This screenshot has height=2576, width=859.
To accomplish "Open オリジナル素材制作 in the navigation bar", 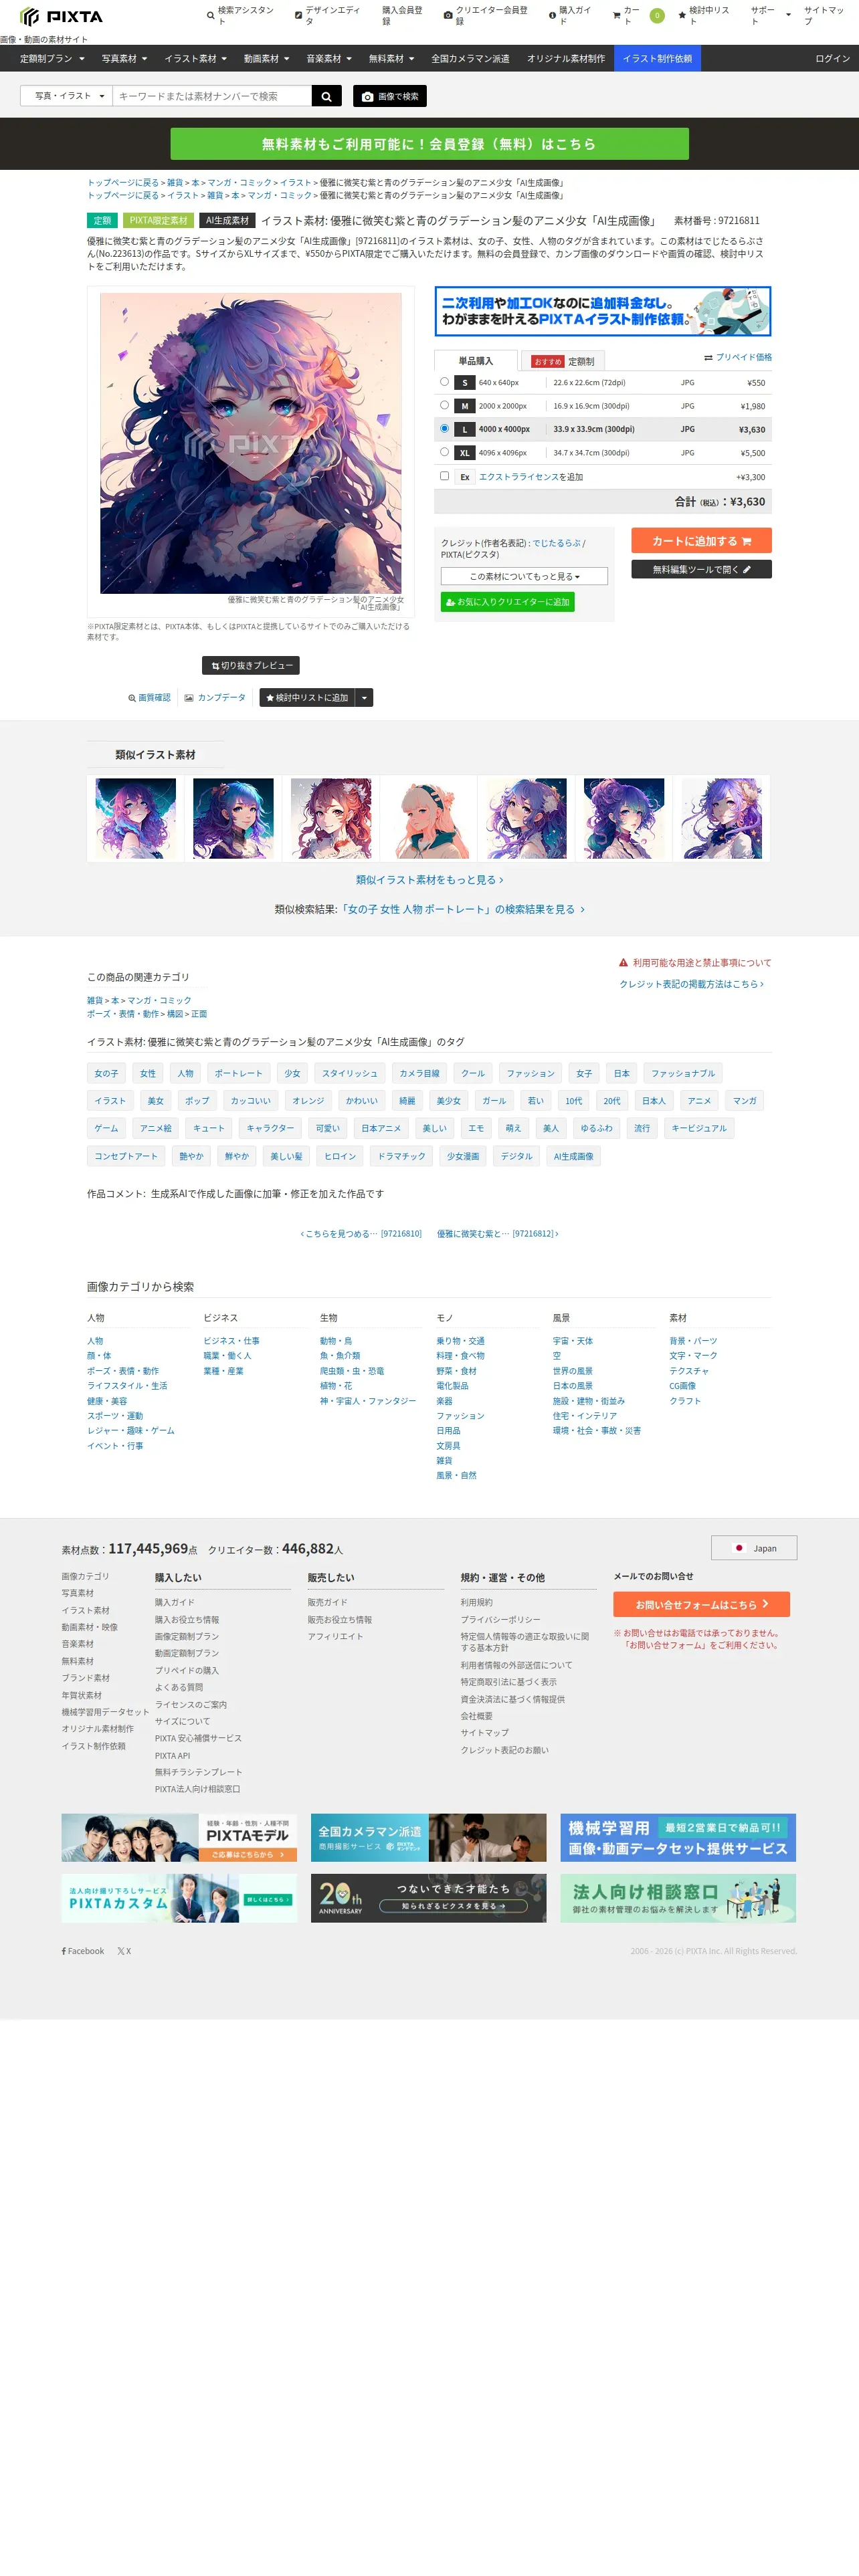I will (x=566, y=59).
